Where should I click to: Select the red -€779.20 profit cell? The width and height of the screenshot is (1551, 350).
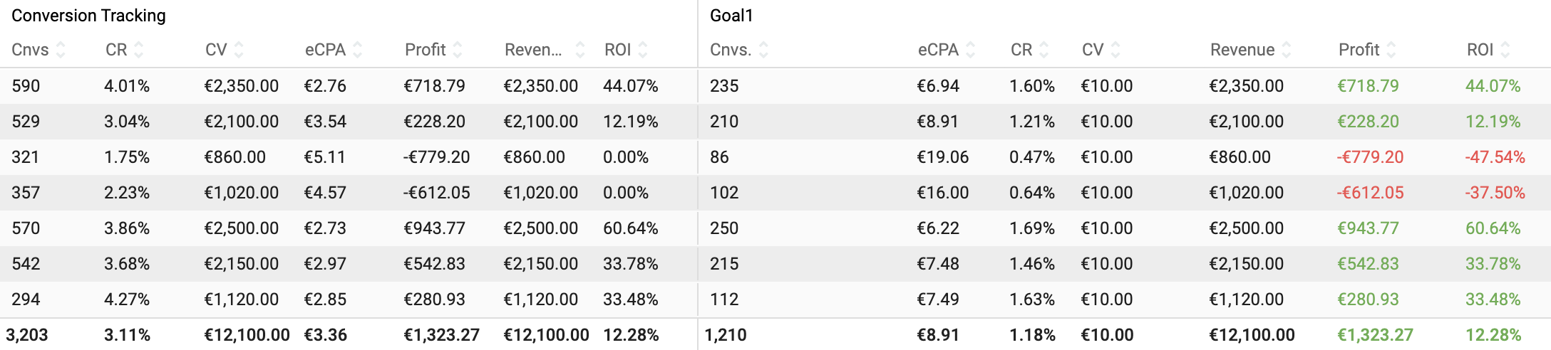click(x=1370, y=157)
